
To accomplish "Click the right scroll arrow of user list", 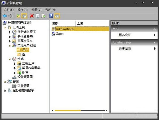I will tap(107, 110).
